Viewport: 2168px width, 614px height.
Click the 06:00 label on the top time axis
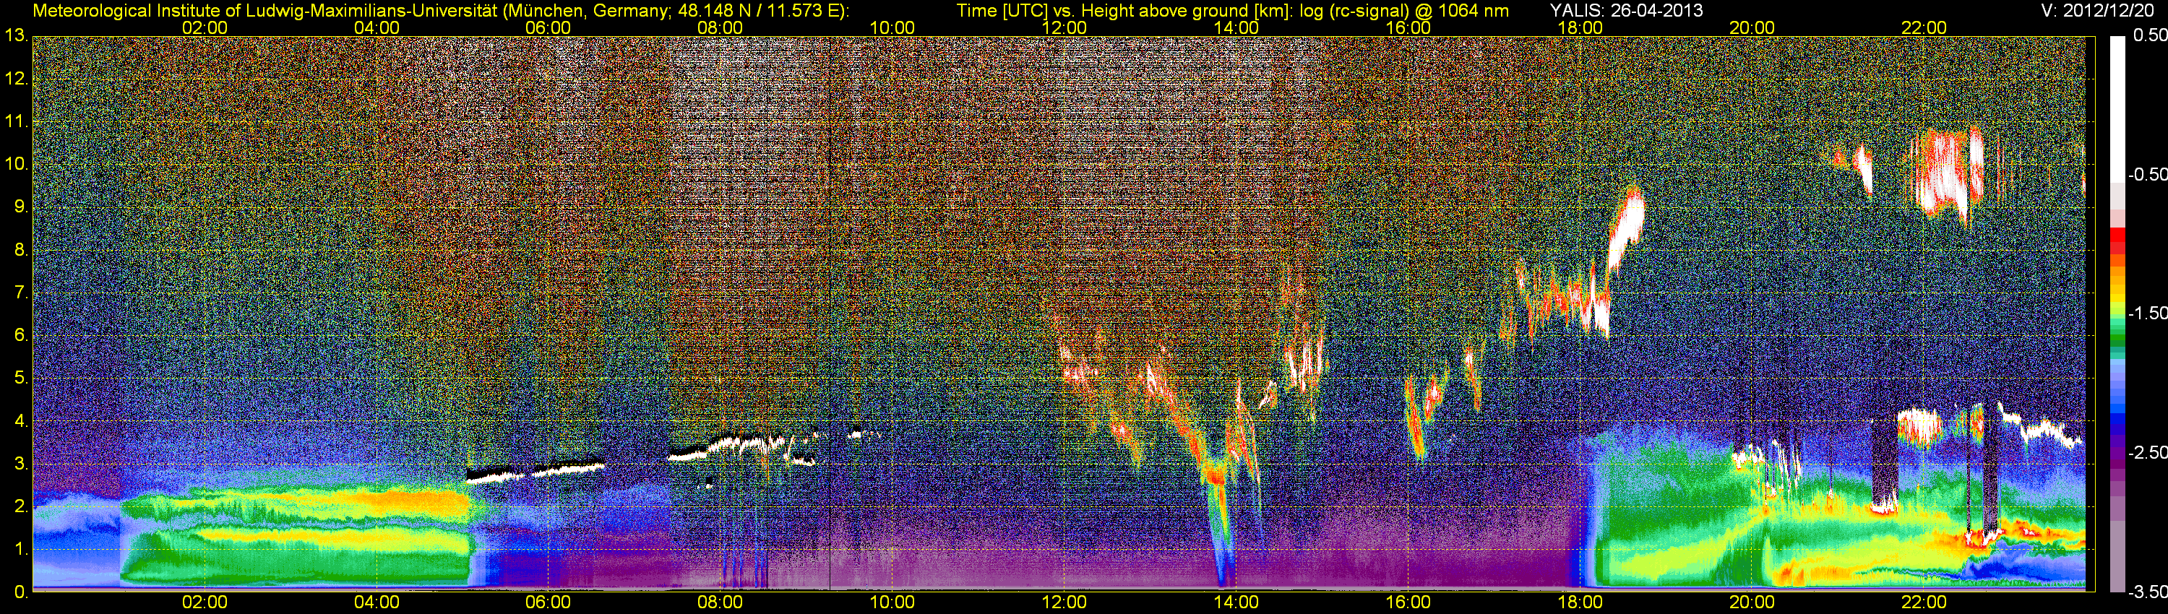(x=548, y=27)
